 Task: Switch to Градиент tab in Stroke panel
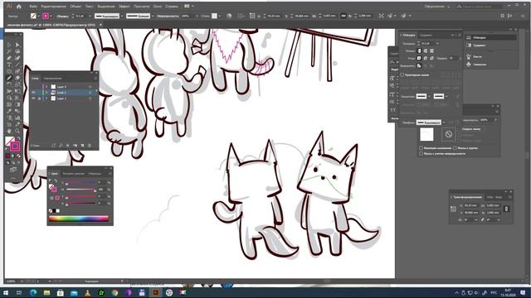[426, 35]
